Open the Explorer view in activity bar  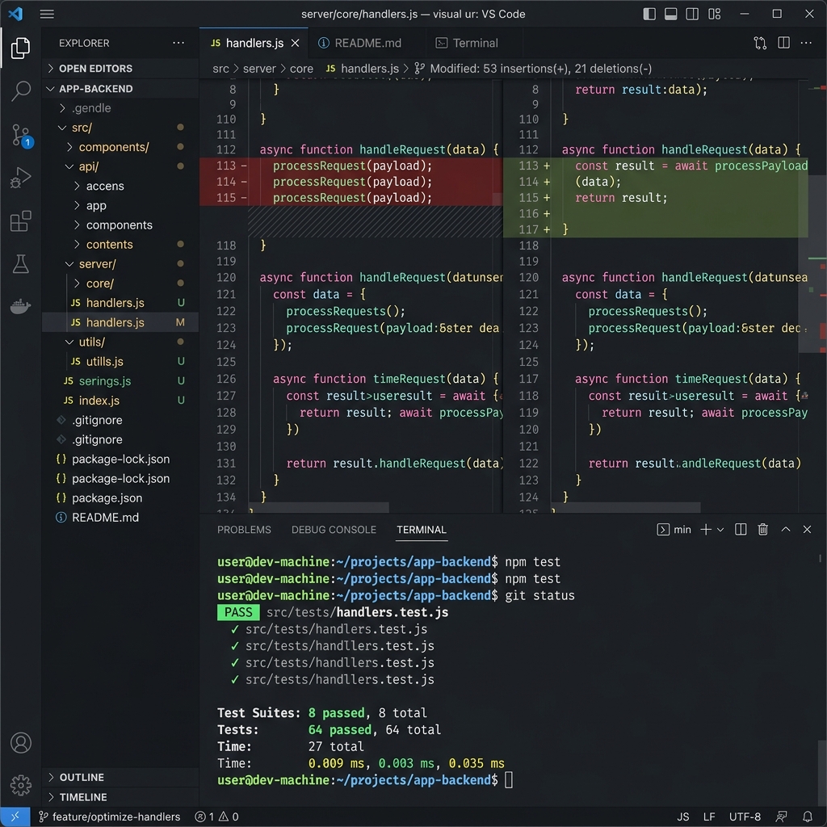pyautogui.click(x=20, y=48)
